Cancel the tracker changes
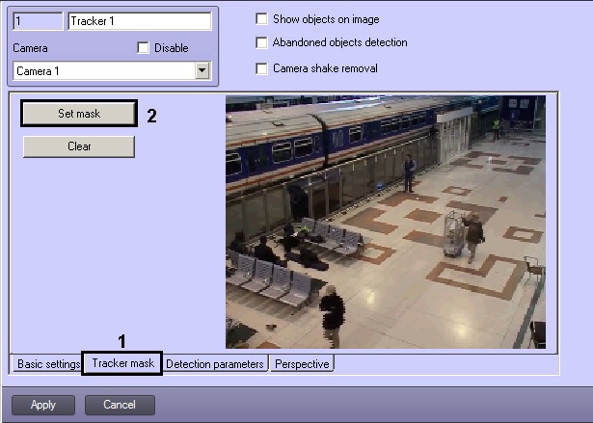The image size is (593, 423). 120,405
